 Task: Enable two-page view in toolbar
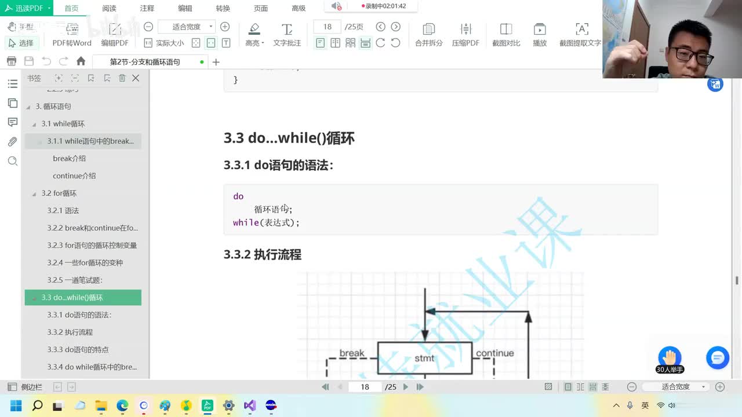[x=336, y=43]
